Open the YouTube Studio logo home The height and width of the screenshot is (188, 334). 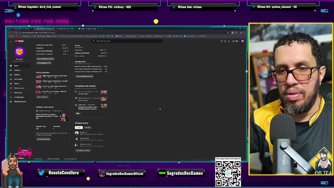(19, 41)
